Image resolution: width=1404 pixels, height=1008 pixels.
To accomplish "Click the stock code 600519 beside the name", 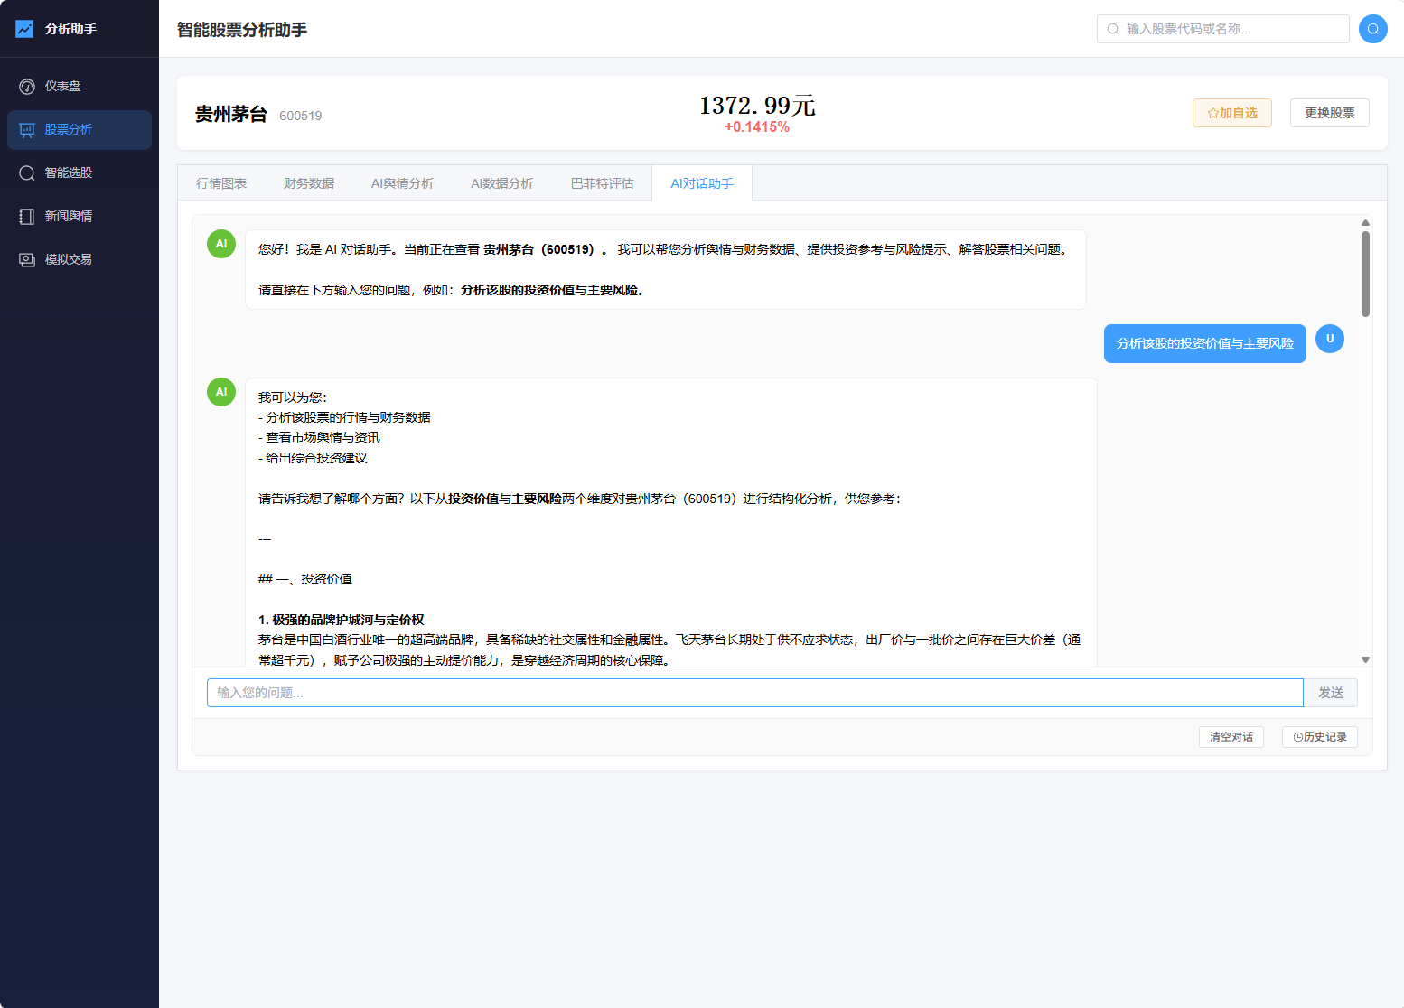I will 301,116.
